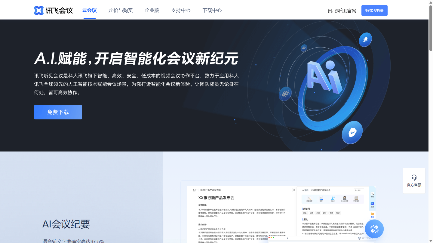Click the 说话人 icon in preview
The image size is (433, 243).
333,199
